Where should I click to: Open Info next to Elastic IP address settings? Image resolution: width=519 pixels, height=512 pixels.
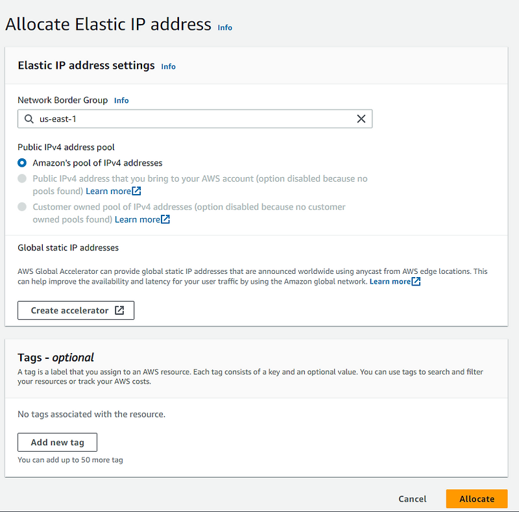(x=168, y=66)
